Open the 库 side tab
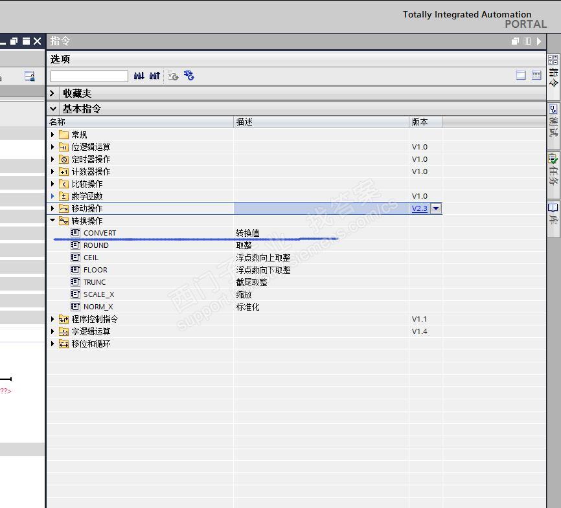The width and height of the screenshot is (561, 508). click(553, 219)
